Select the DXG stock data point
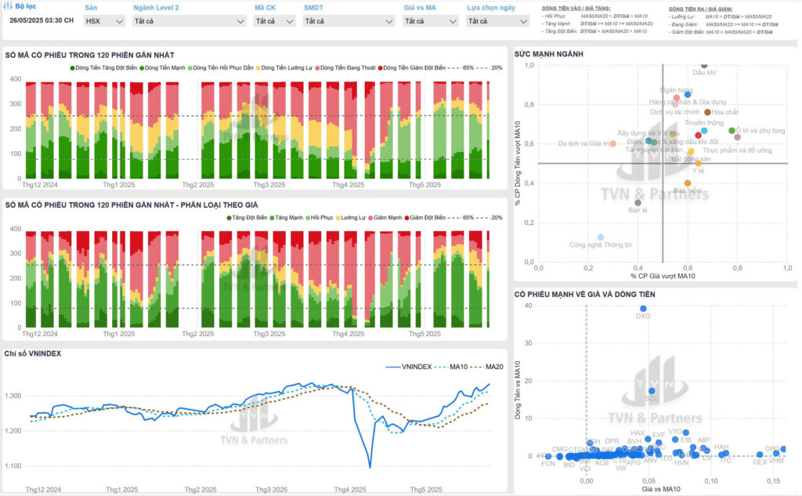Image resolution: width=802 pixels, height=496 pixels. [643, 309]
